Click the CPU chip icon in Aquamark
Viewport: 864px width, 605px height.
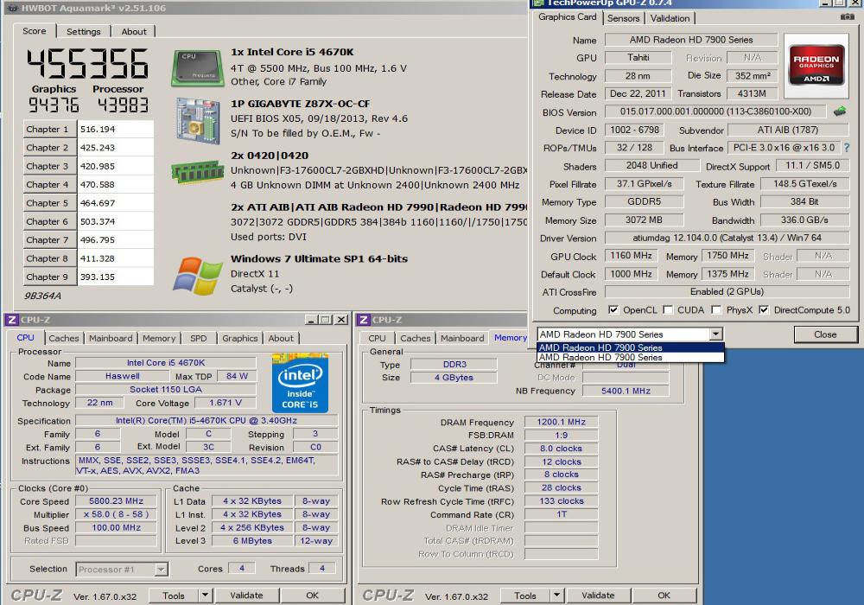click(197, 68)
